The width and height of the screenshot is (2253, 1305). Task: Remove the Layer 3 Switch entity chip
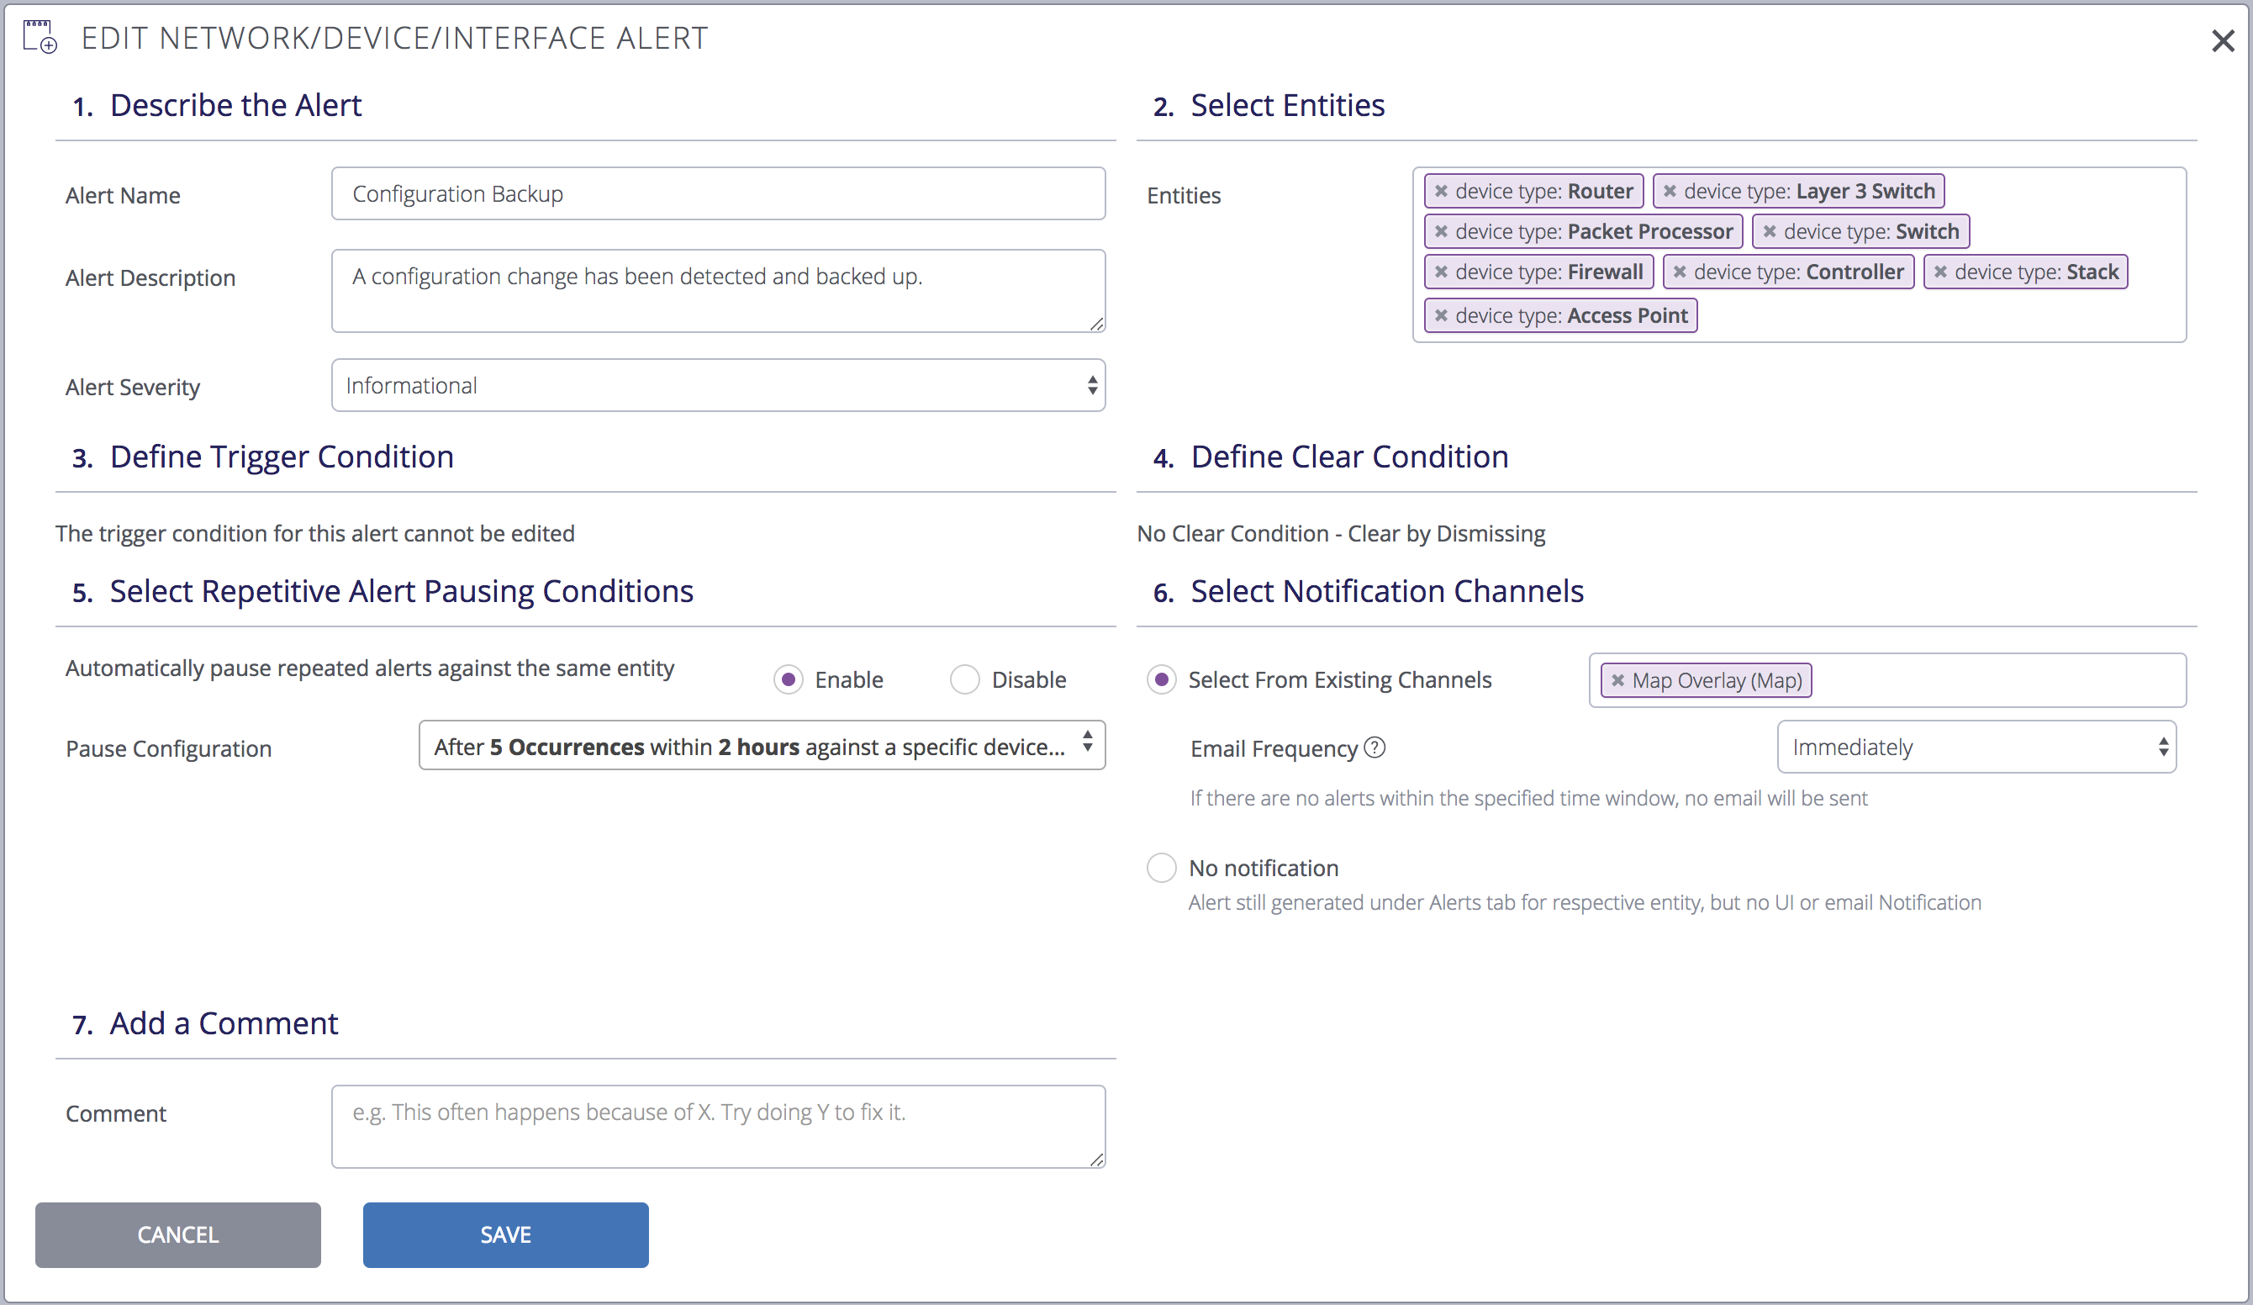coord(1670,191)
